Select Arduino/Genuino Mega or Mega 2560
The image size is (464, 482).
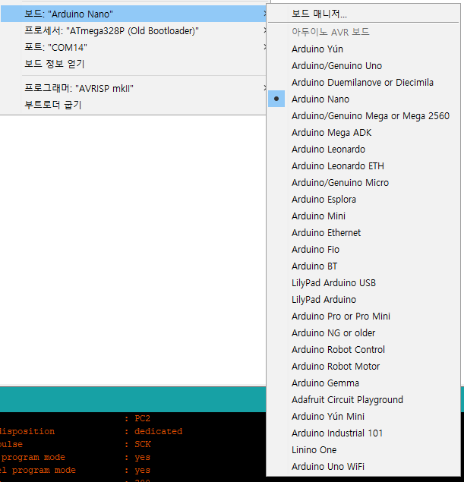point(364,115)
